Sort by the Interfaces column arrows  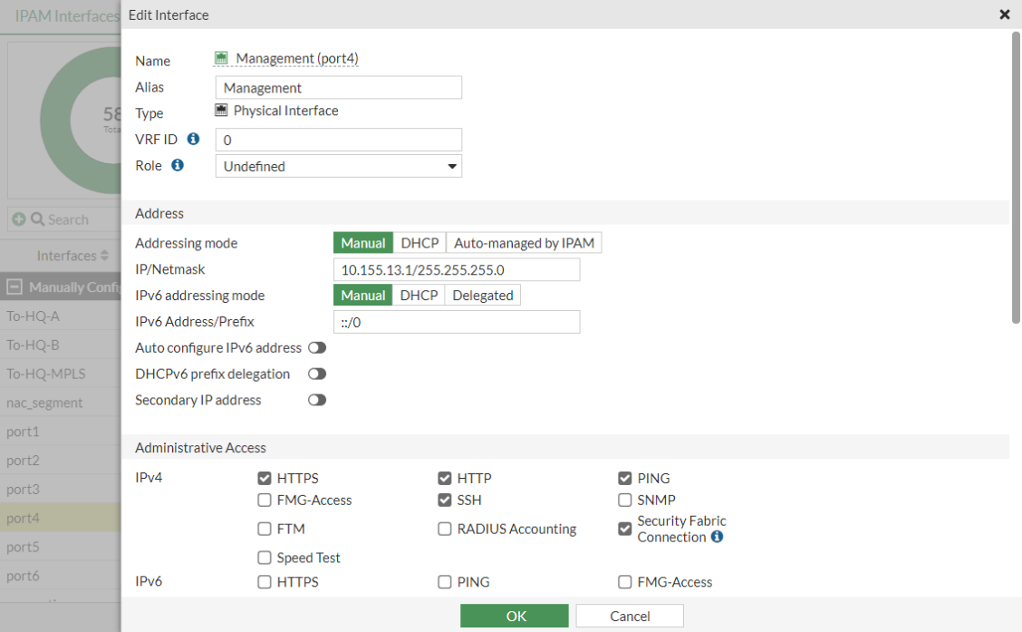pyautogui.click(x=104, y=257)
